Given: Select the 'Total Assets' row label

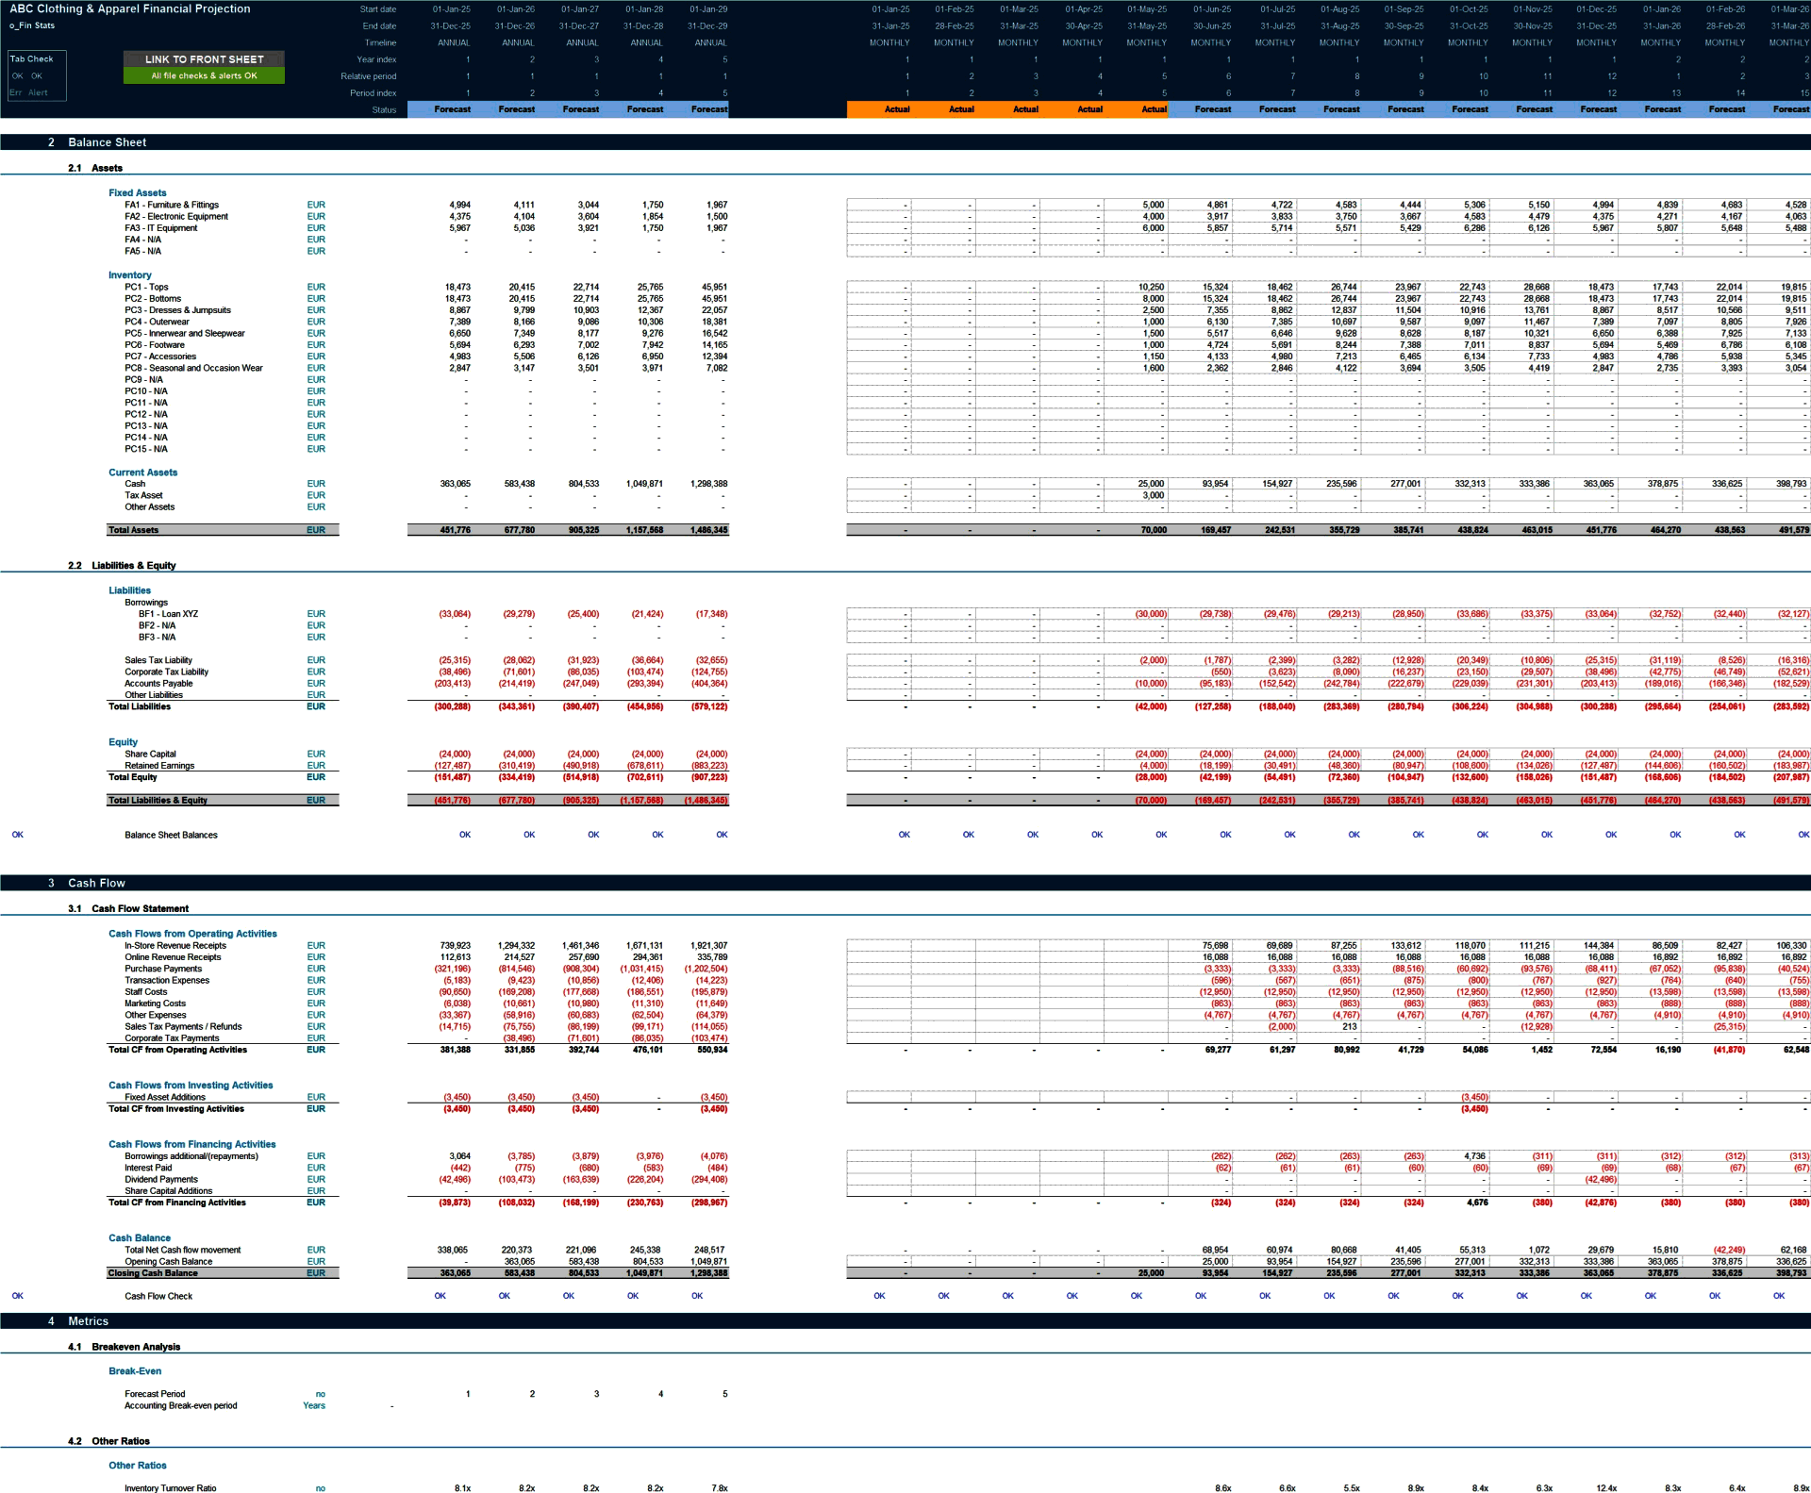Looking at the screenshot, I should [133, 530].
